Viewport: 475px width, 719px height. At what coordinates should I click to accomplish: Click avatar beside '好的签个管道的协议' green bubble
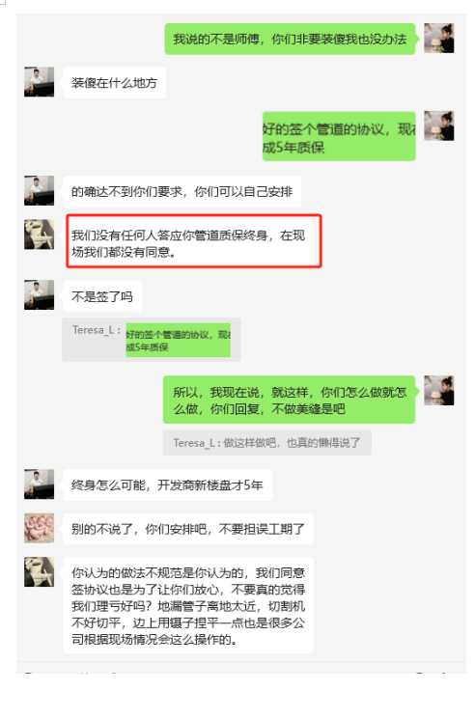438,125
